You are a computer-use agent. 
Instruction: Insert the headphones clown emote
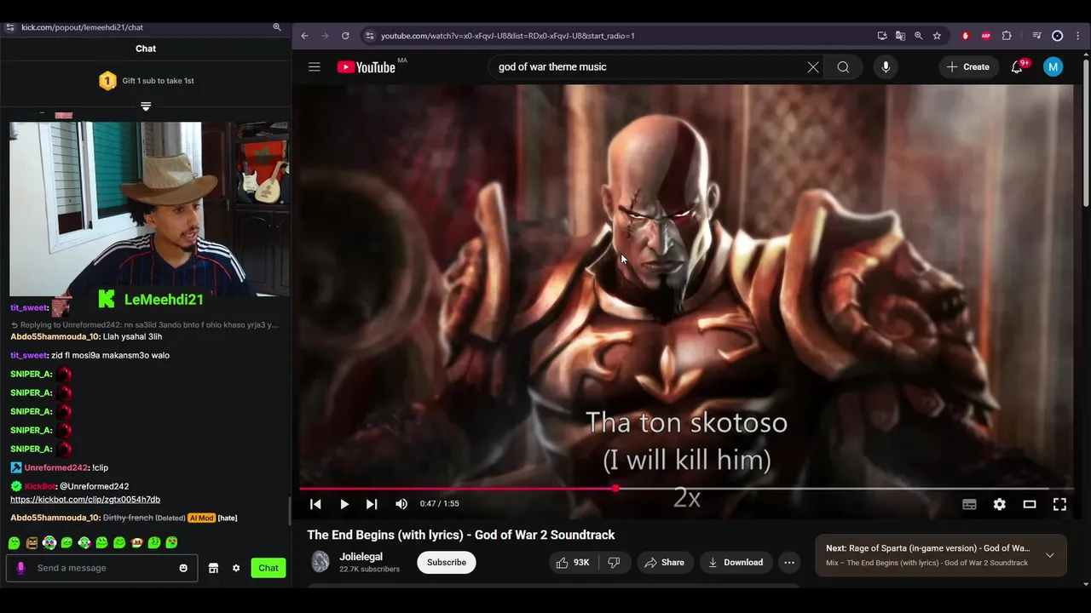(49, 543)
